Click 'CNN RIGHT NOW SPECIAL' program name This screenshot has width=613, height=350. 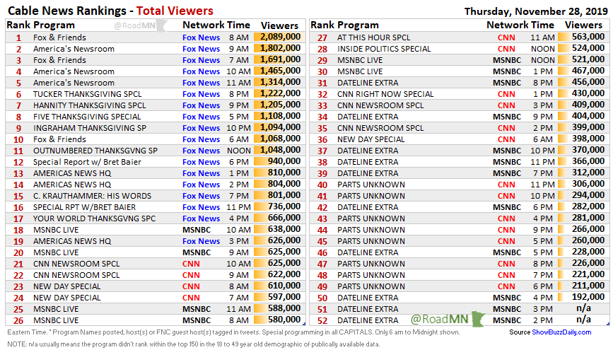(x=385, y=94)
